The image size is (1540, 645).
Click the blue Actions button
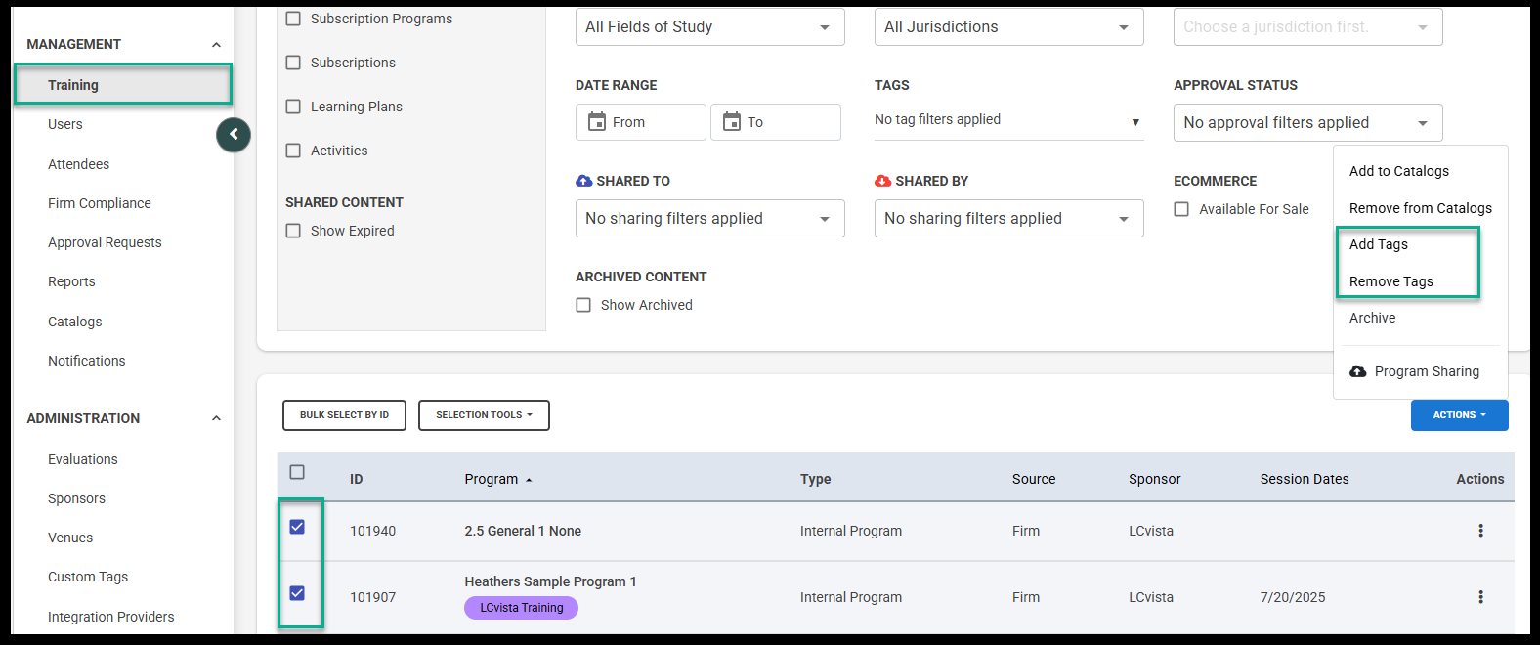click(x=1459, y=415)
